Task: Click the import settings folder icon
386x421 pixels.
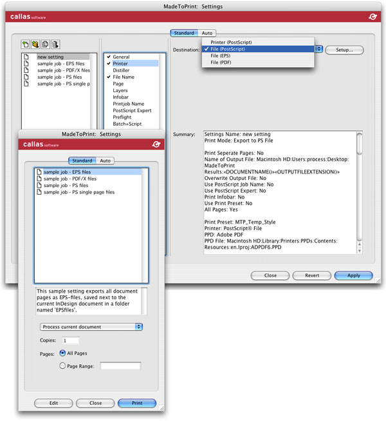Action: (35, 44)
